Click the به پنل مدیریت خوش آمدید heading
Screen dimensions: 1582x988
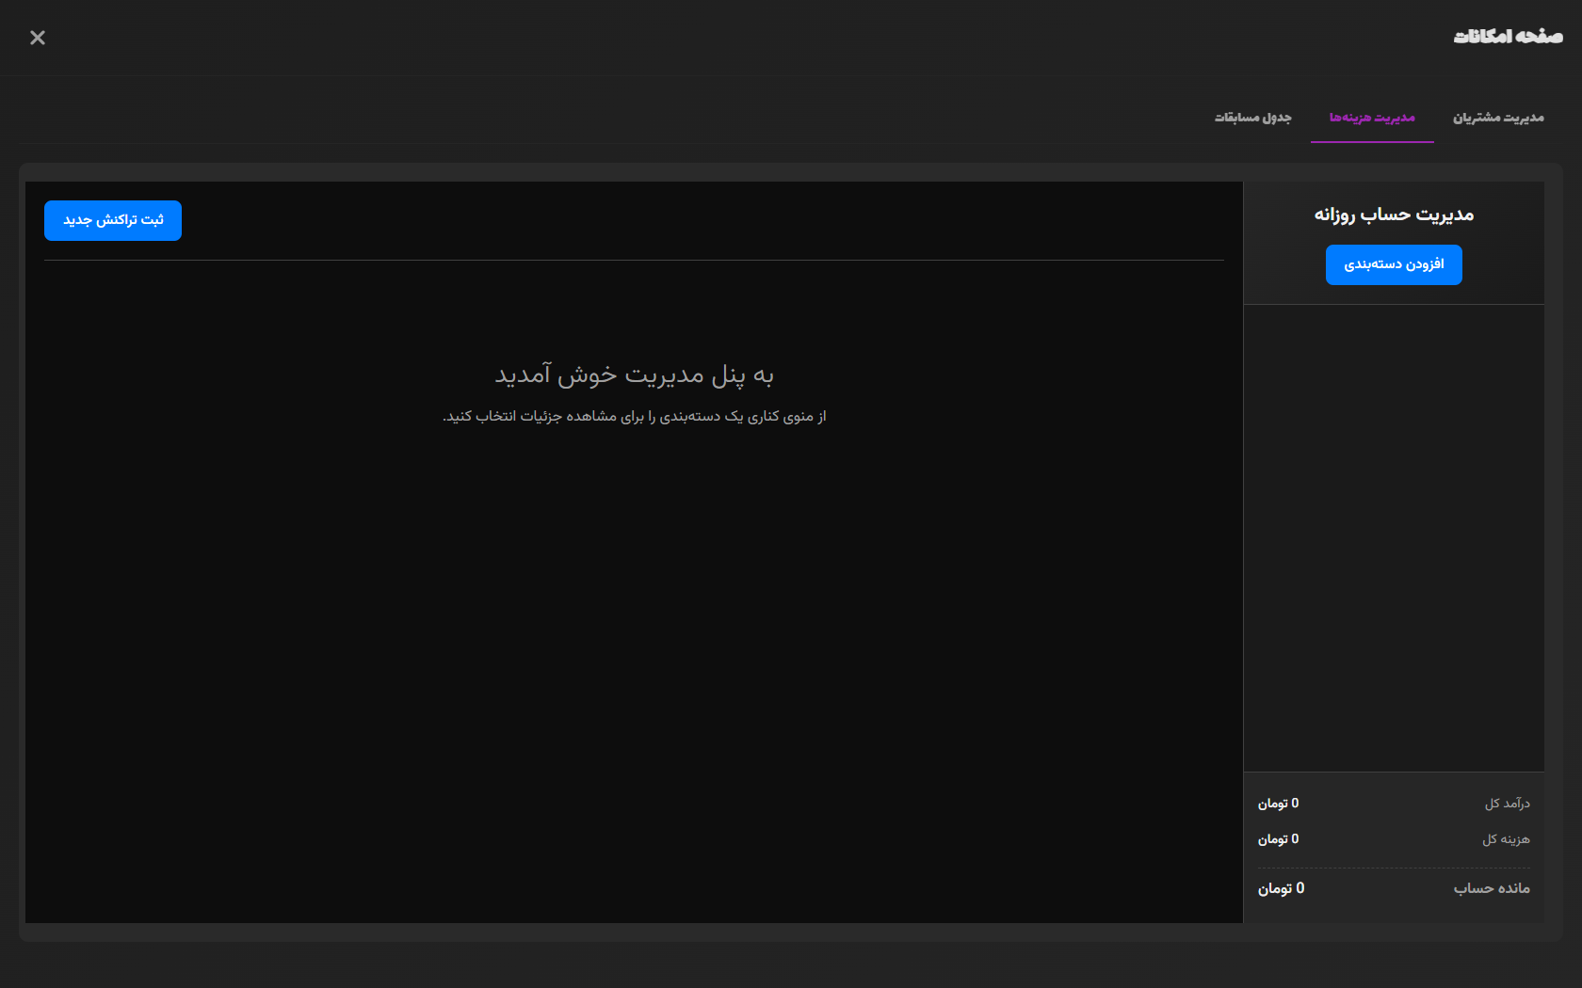pyautogui.click(x=634, y=375)
